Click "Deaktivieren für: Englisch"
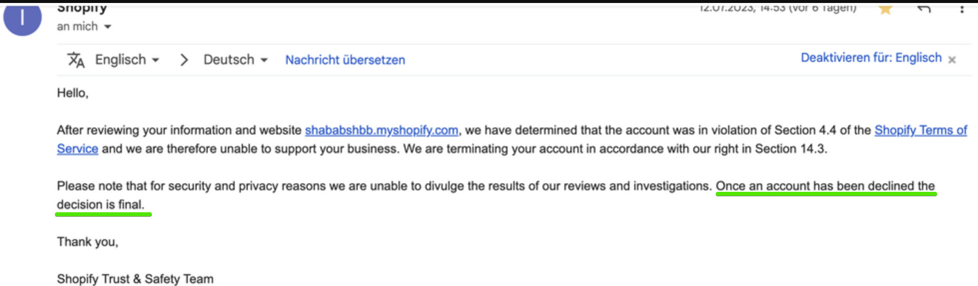The image size is (978, 286). [x=871, y=58]
